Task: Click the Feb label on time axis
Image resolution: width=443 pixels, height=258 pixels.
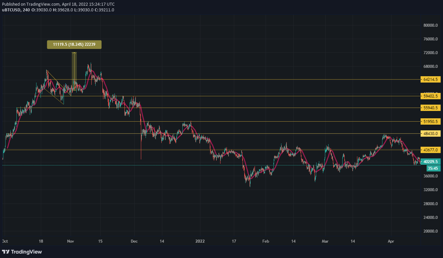Action: point(266,241)
